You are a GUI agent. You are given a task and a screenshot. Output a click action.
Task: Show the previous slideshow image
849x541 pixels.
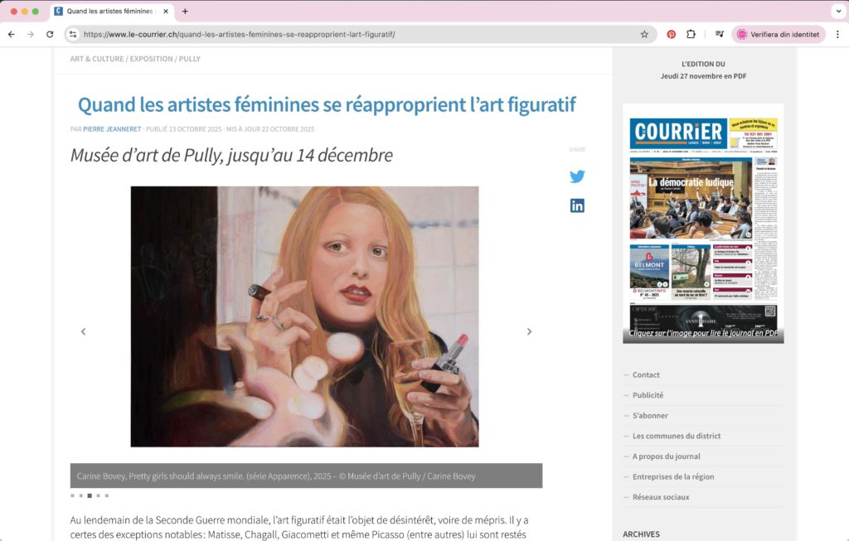pyautogui.click(x=83, y=331)
